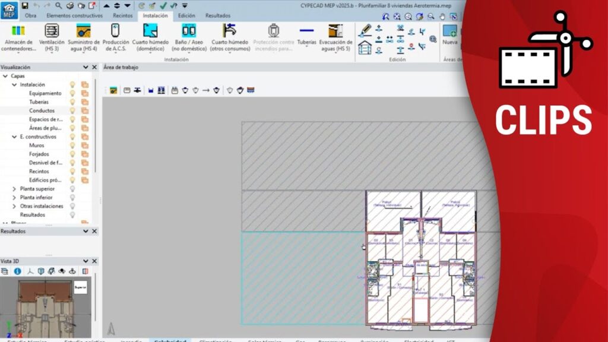Select the Conductos layer in tree

(x=42, y=110)
